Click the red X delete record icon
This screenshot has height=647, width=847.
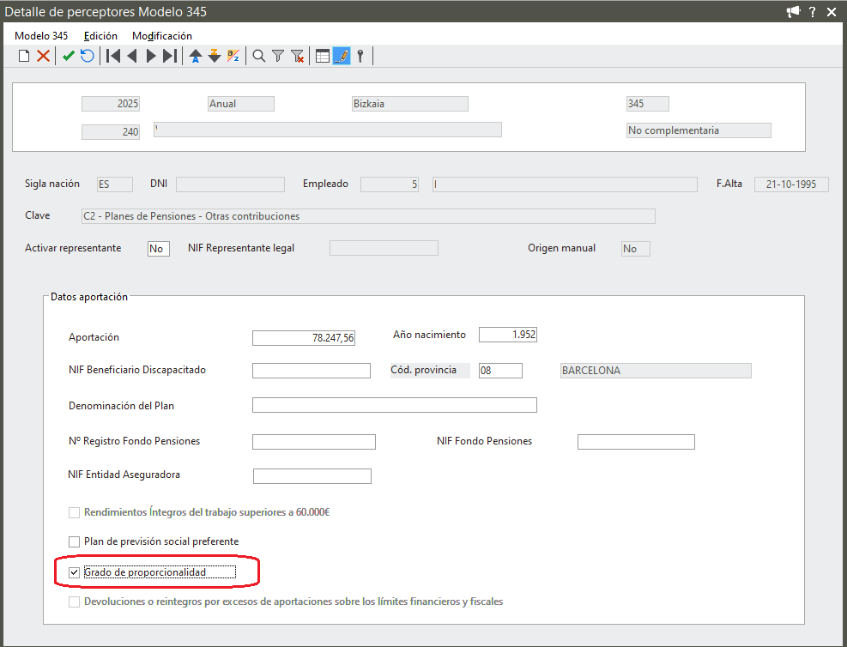(43, 56)
